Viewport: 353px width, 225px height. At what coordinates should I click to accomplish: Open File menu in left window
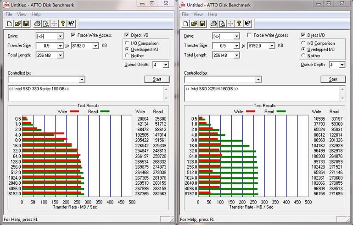tap(9, 14)
